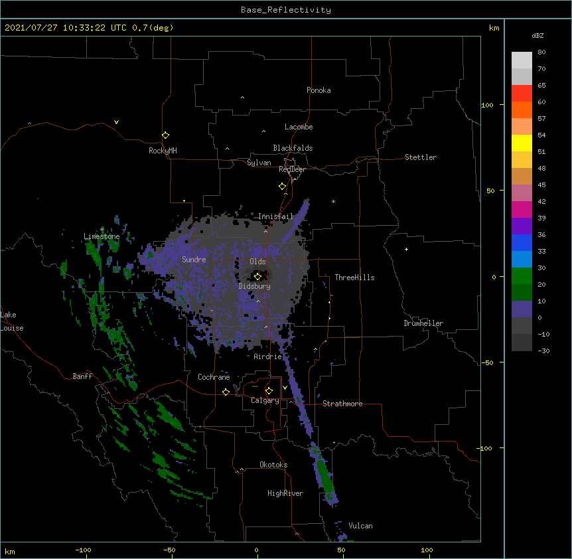Click the Sundre town label

(194, 260)
